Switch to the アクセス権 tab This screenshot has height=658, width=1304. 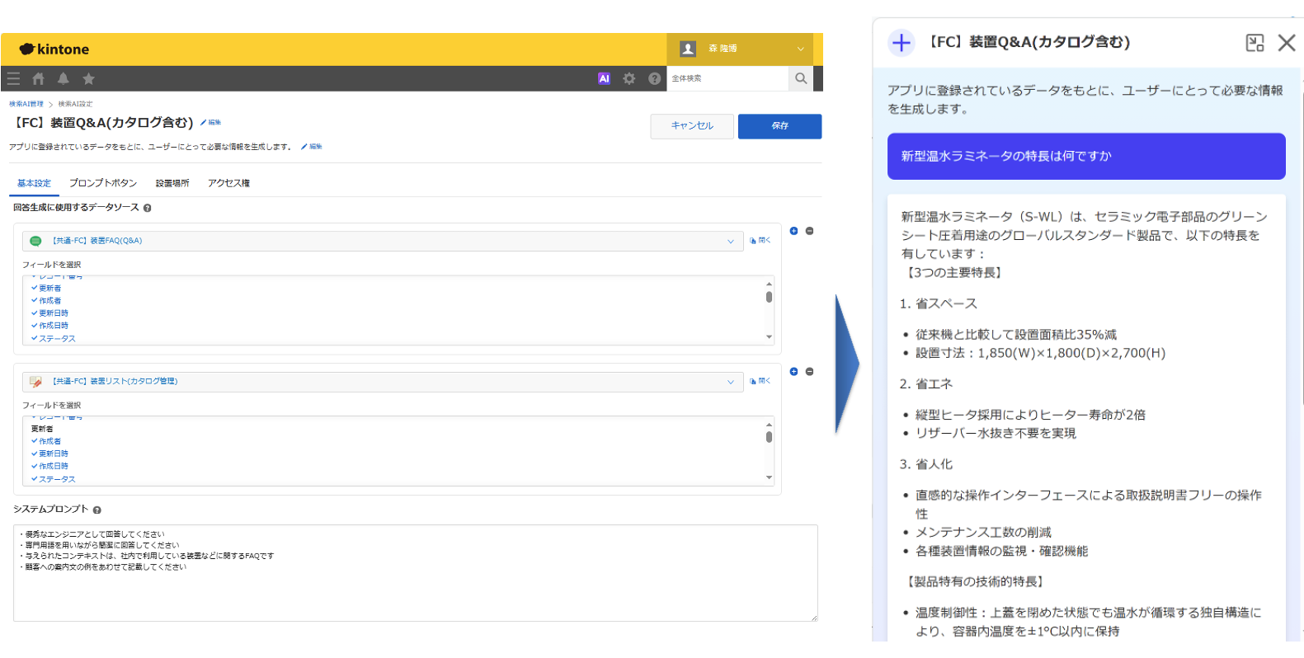(228, 183)
